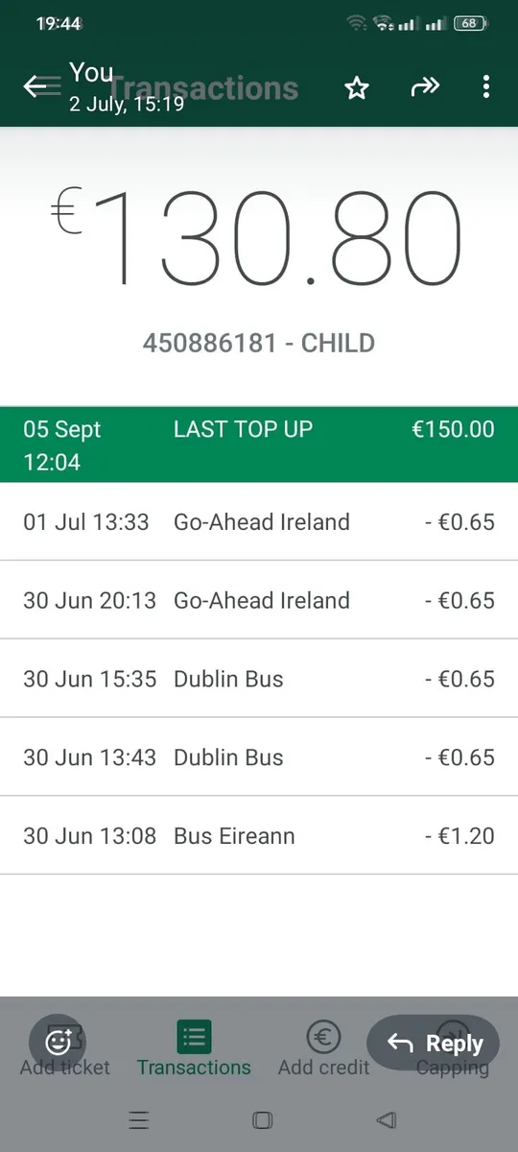Open the three-dot overflow menu
This screenshot has height=1152, width=518.
click(486, 87)
